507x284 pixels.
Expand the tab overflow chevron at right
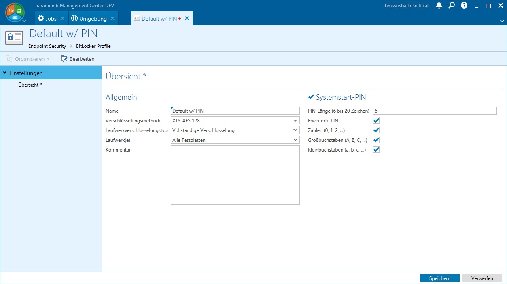coord(502,21)
